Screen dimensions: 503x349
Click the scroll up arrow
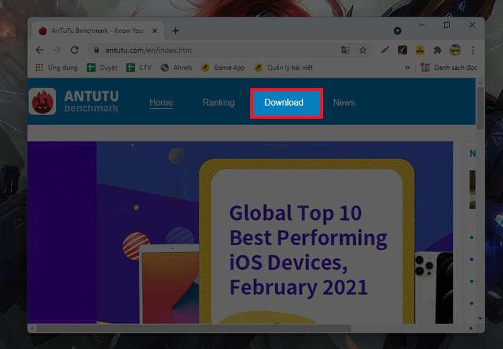480,83
